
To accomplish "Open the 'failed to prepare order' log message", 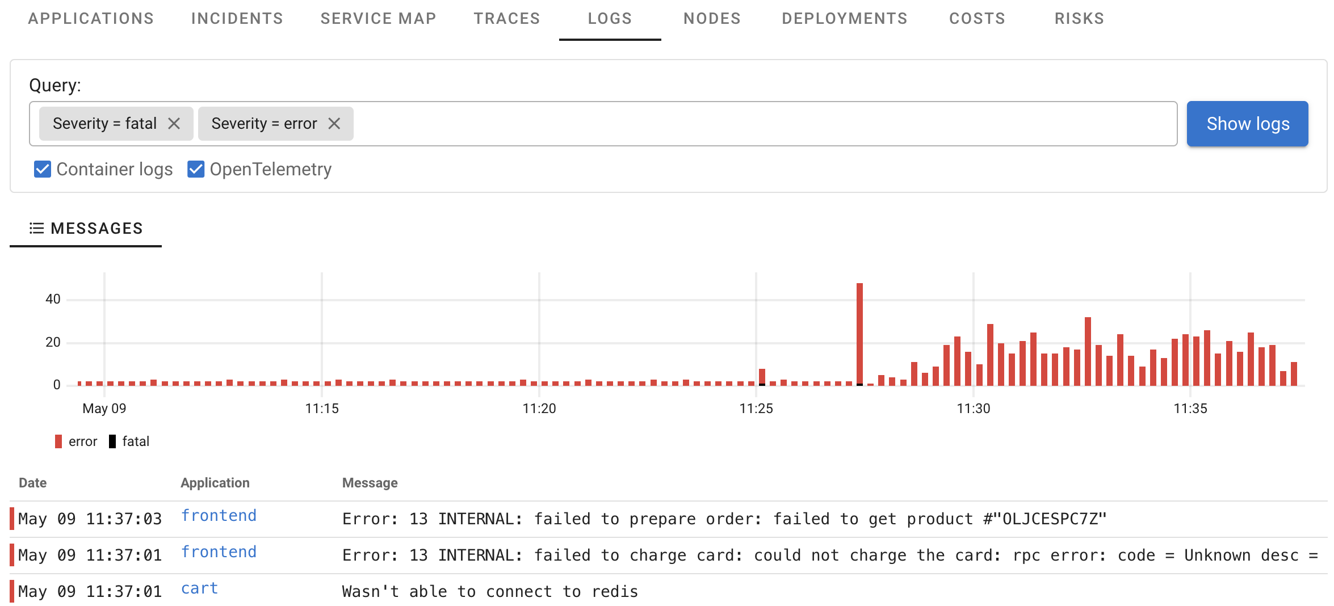I will (x=724, y=519).
